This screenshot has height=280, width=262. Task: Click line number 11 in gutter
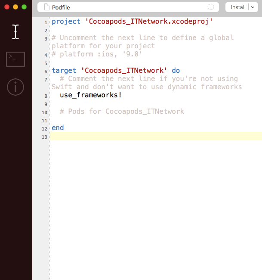[44, 121]
